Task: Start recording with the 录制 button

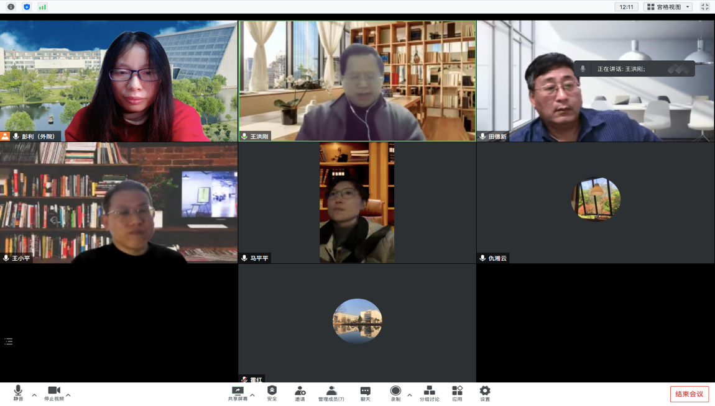Action: pyautogui.click(x=395, y=393)
